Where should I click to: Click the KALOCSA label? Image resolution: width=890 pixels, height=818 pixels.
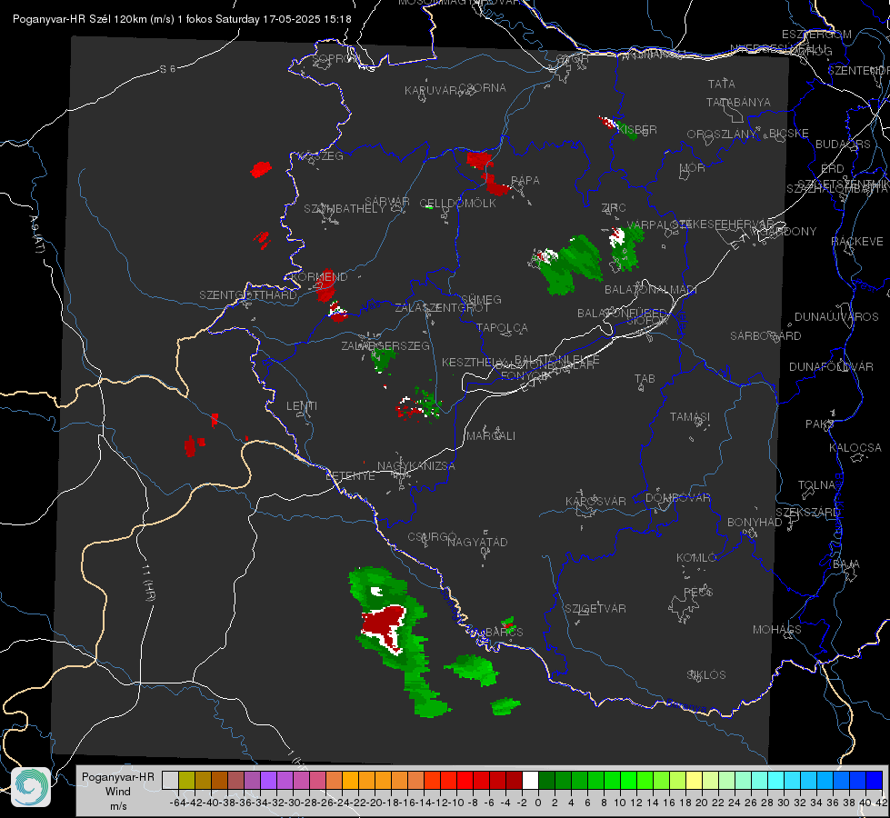(855, 448)
